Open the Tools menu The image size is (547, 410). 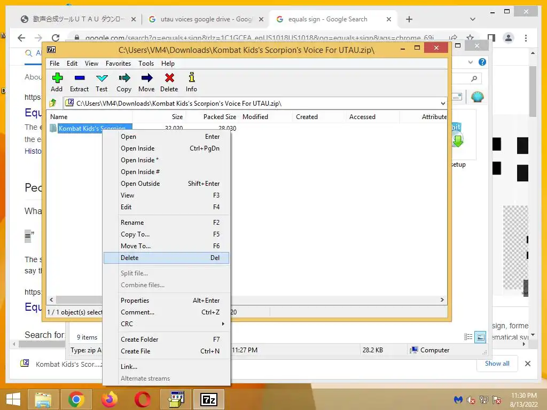(146, 64)
